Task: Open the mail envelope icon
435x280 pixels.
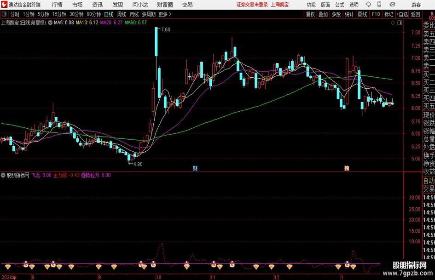Action: coord(392,5)
